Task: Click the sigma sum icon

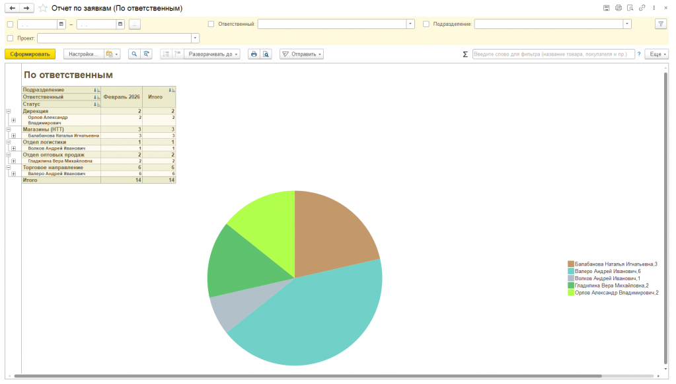Action: 465,54
